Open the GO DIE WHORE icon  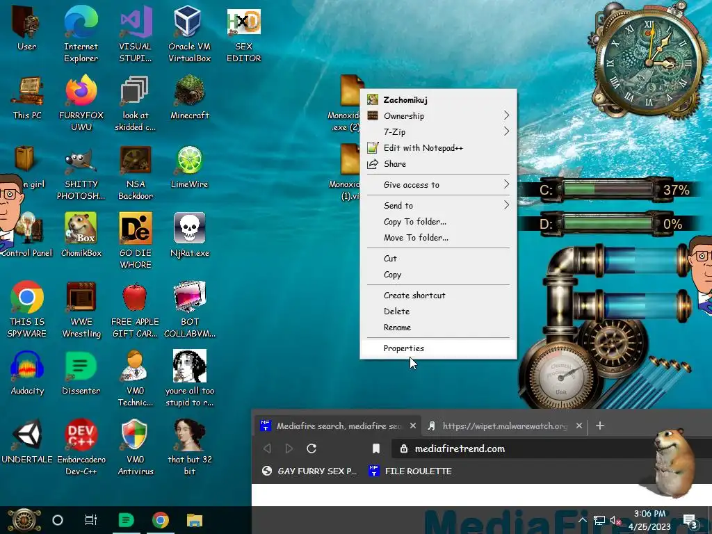[136, 228]
